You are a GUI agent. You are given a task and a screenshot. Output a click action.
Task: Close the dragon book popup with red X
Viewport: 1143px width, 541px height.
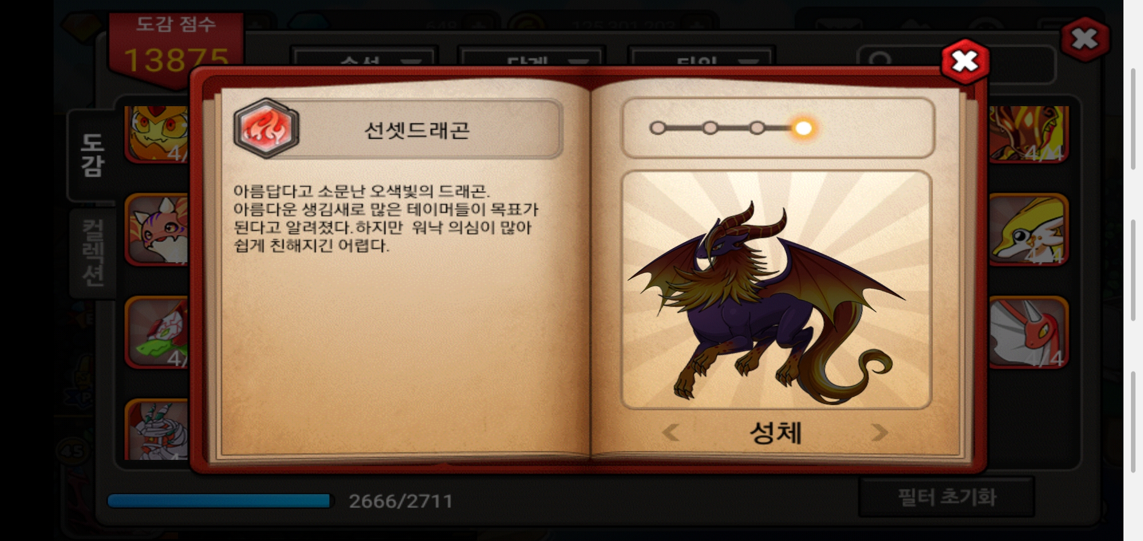click(965, 61)
